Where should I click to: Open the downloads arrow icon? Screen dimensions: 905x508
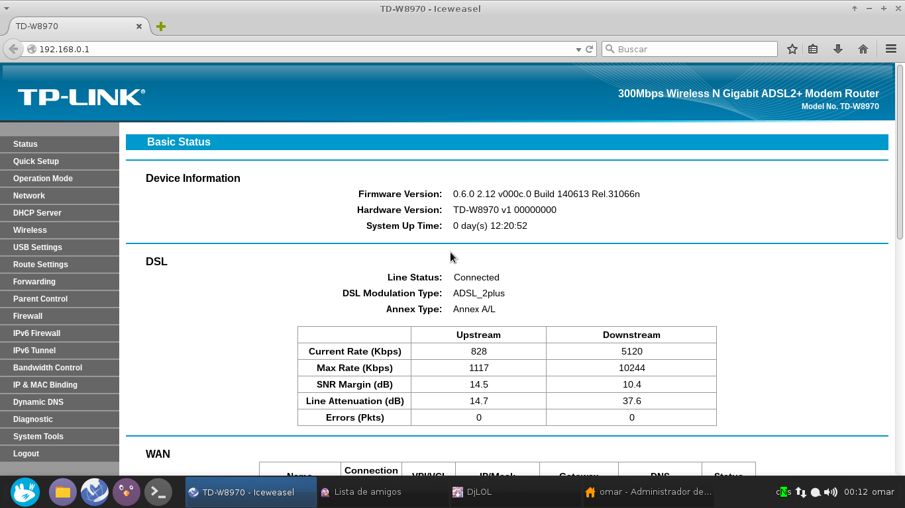[838, 49]
